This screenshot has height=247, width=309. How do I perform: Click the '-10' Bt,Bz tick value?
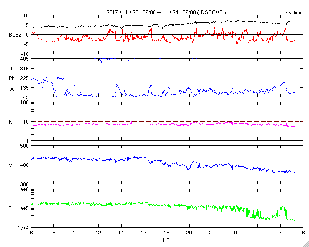point(25,54)
